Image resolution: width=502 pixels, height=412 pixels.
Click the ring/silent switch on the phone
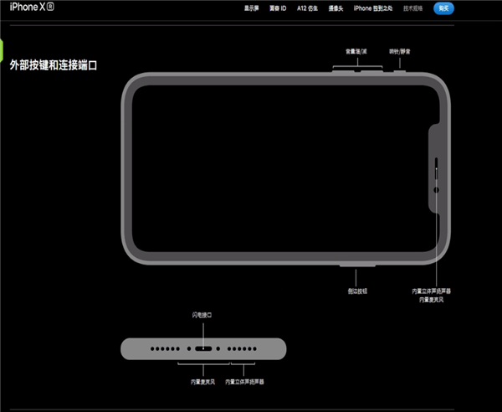(x=398, y=70)
